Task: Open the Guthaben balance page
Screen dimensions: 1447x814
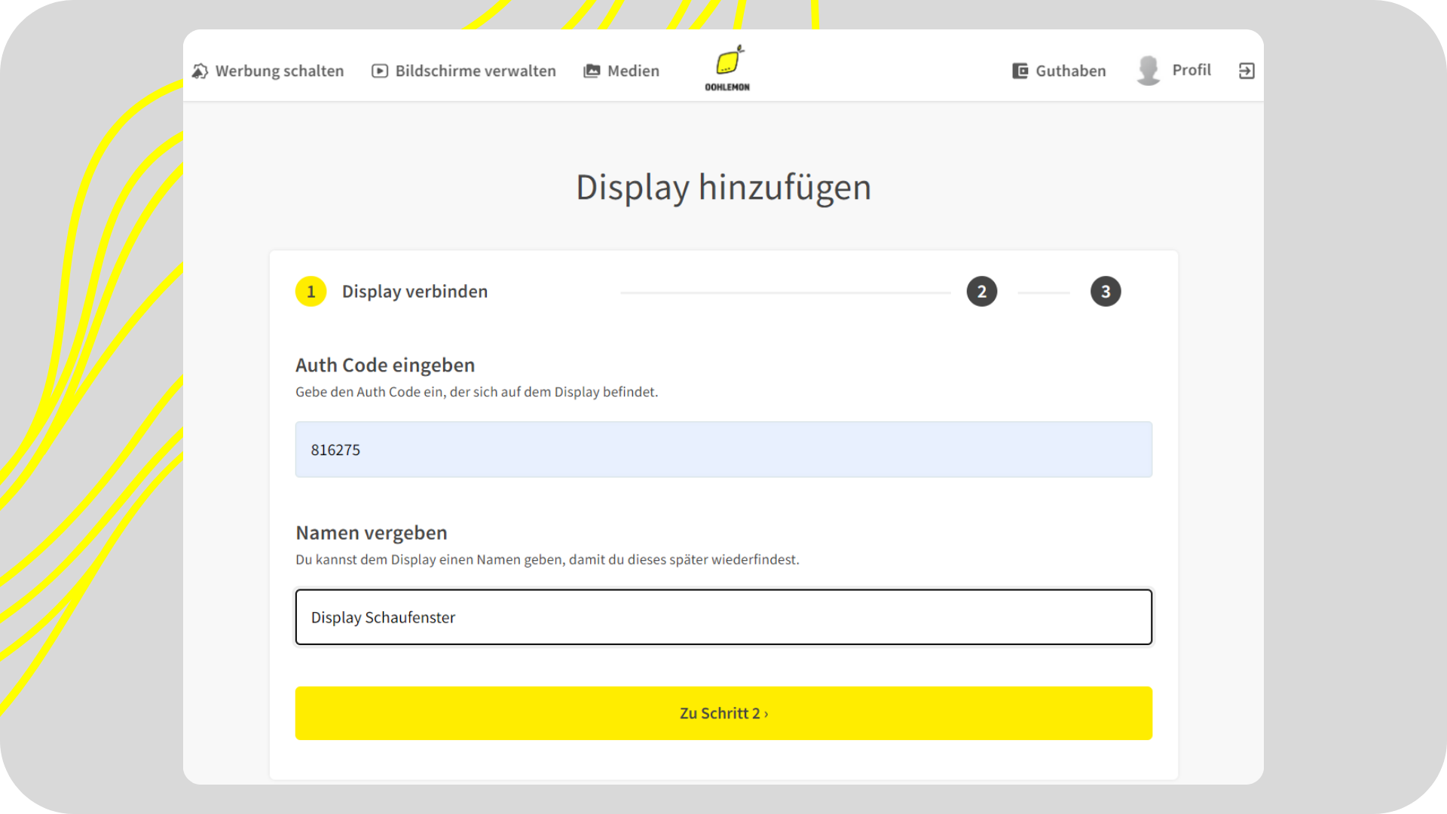Action: pyautogui.click(x=1070, y=71)
